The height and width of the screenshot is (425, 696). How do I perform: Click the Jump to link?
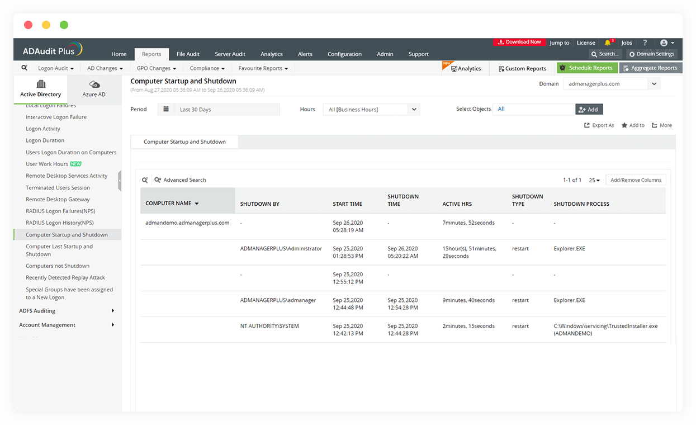[559, 42]
